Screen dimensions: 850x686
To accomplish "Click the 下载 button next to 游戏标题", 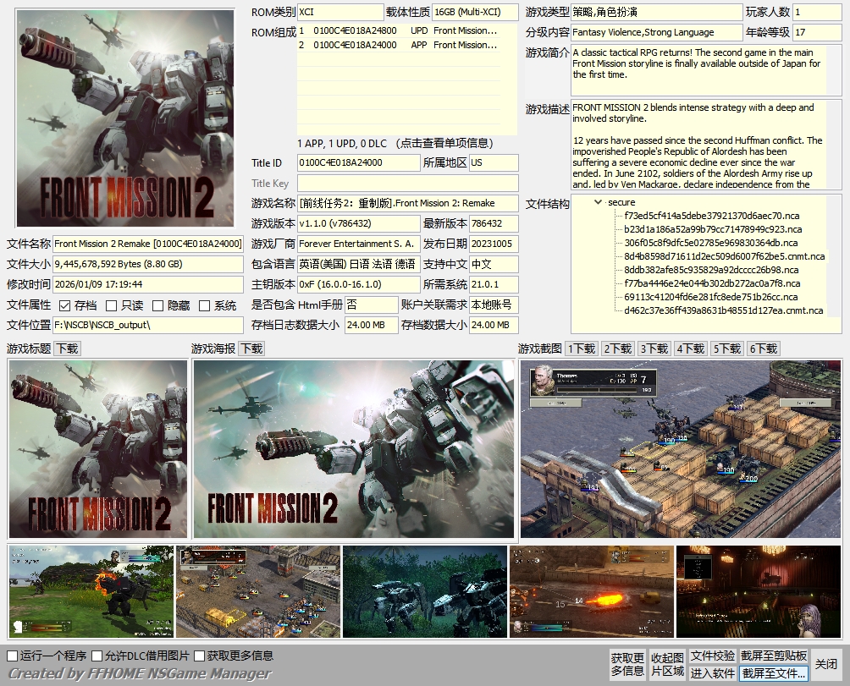I will pyautogui.click(x=67, y=348).
